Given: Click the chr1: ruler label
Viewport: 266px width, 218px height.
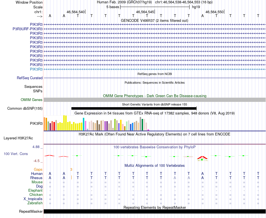Looking at the screenshot, I should click(38, 12).
